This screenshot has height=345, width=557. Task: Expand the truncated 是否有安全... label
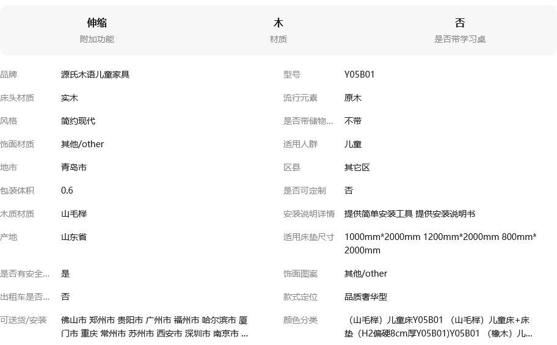[x=25, y=274]
